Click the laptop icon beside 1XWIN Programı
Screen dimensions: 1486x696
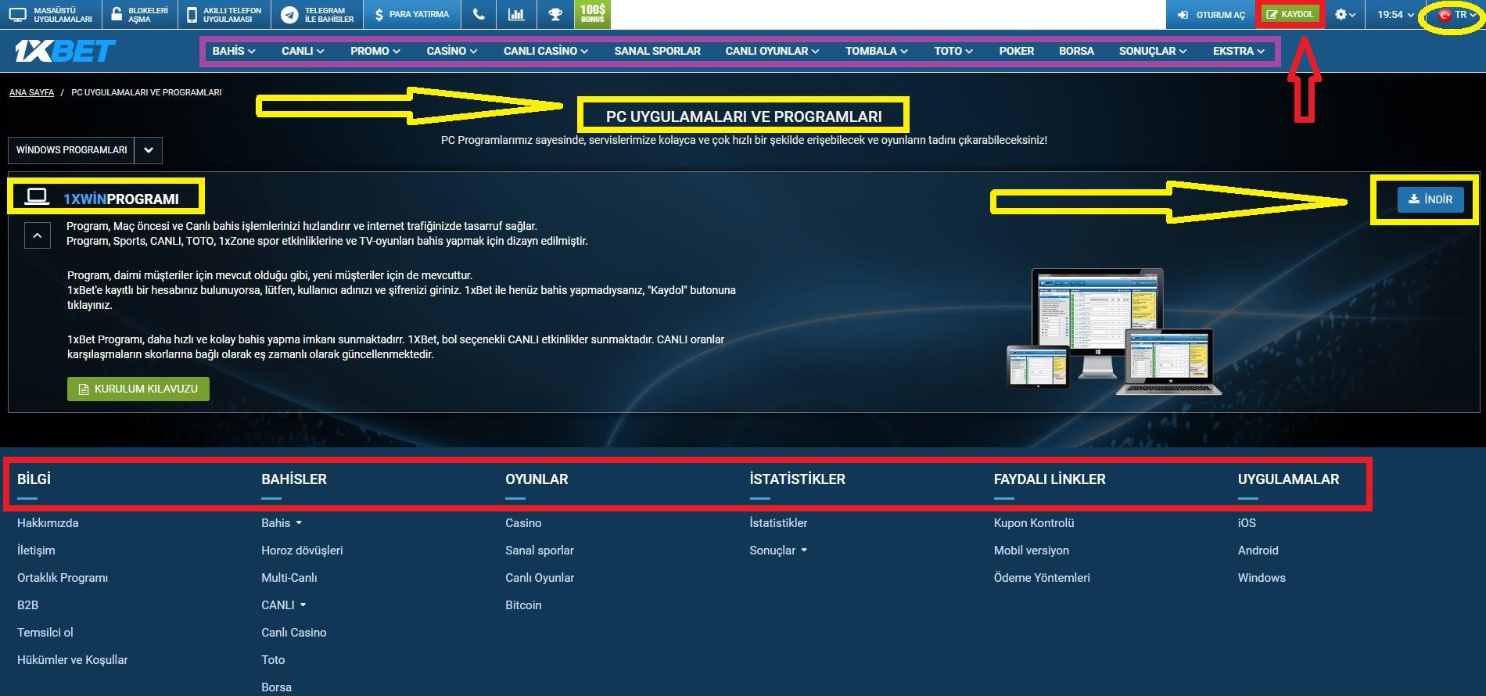point(37,197)
